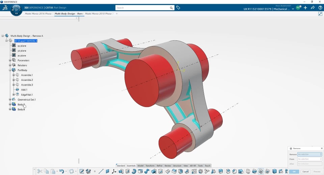Viewport: 324px width, 175px height.
Task: Select the Groove tool
Action: click(x=140, y=171)
